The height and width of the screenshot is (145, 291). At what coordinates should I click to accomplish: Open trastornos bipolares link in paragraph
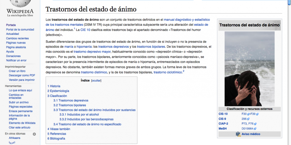click(151, 47)
